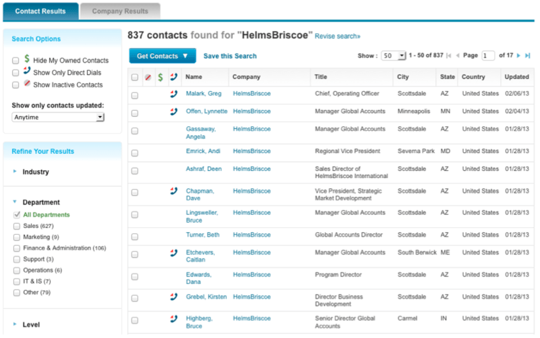Open the Anytime contacts updated dropdown
The width and height of the screenshot is (540, 338).
[x=58, y=117]
